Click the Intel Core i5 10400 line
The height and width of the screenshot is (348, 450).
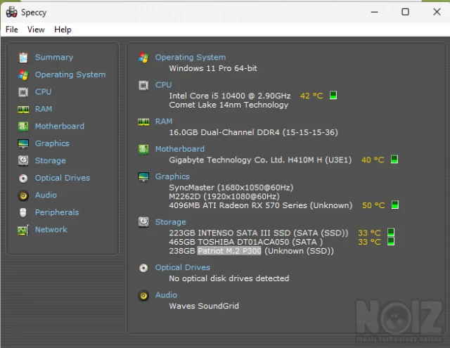(230, 96)
